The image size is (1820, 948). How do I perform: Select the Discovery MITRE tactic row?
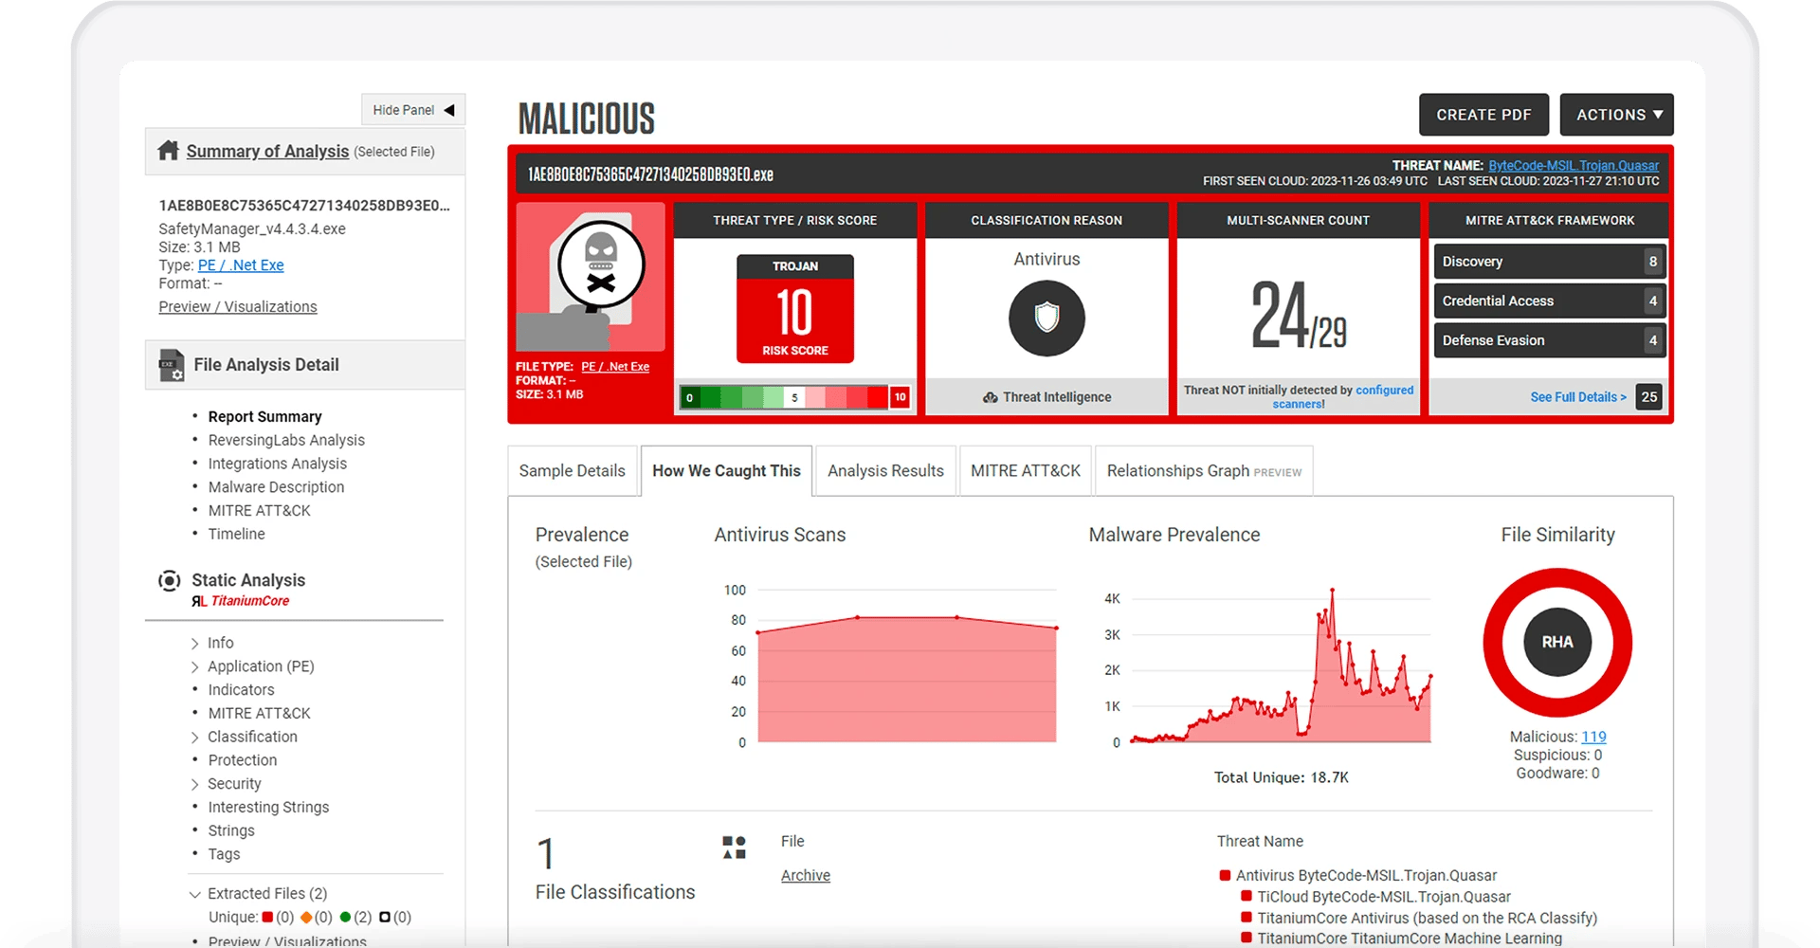click(1549, 262)
